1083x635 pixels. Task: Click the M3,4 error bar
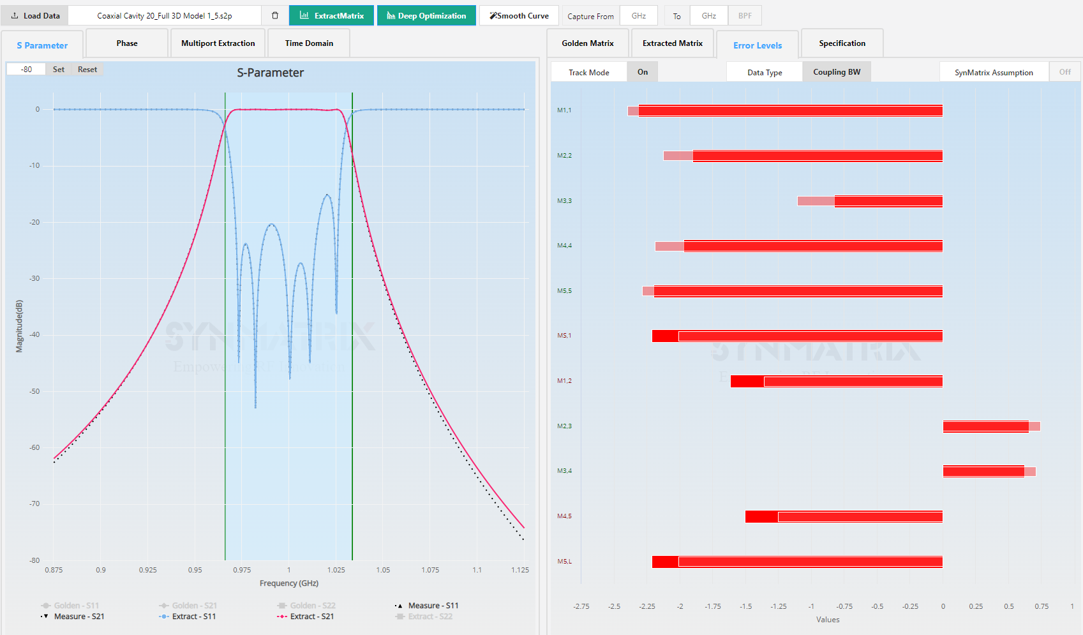989,472
